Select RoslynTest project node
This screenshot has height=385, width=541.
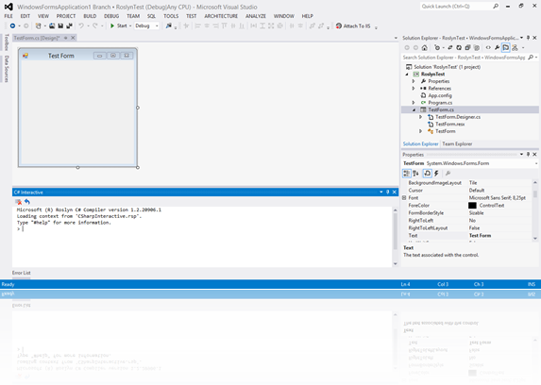(x=432, y=75)
